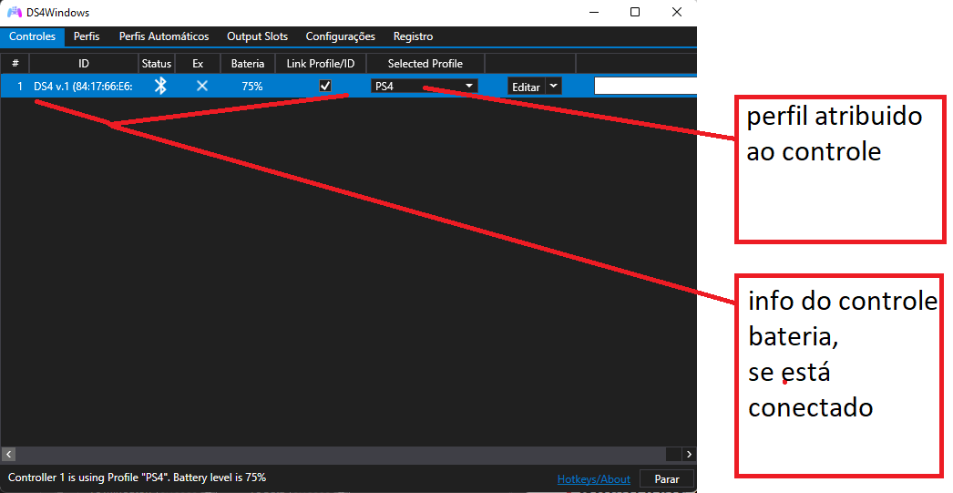The image size is (953, 493).
Task: Click the Editar button
Action: pos(527,87)
